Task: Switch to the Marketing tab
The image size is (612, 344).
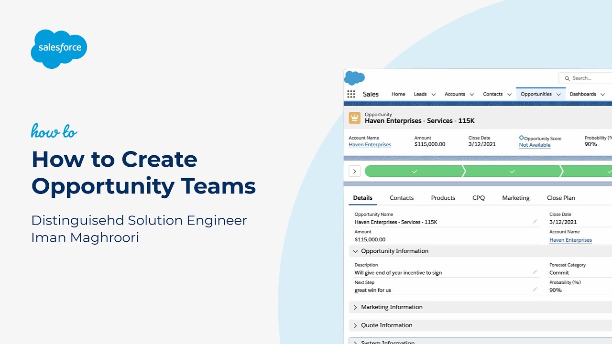Action: click(x=516, y=198)
